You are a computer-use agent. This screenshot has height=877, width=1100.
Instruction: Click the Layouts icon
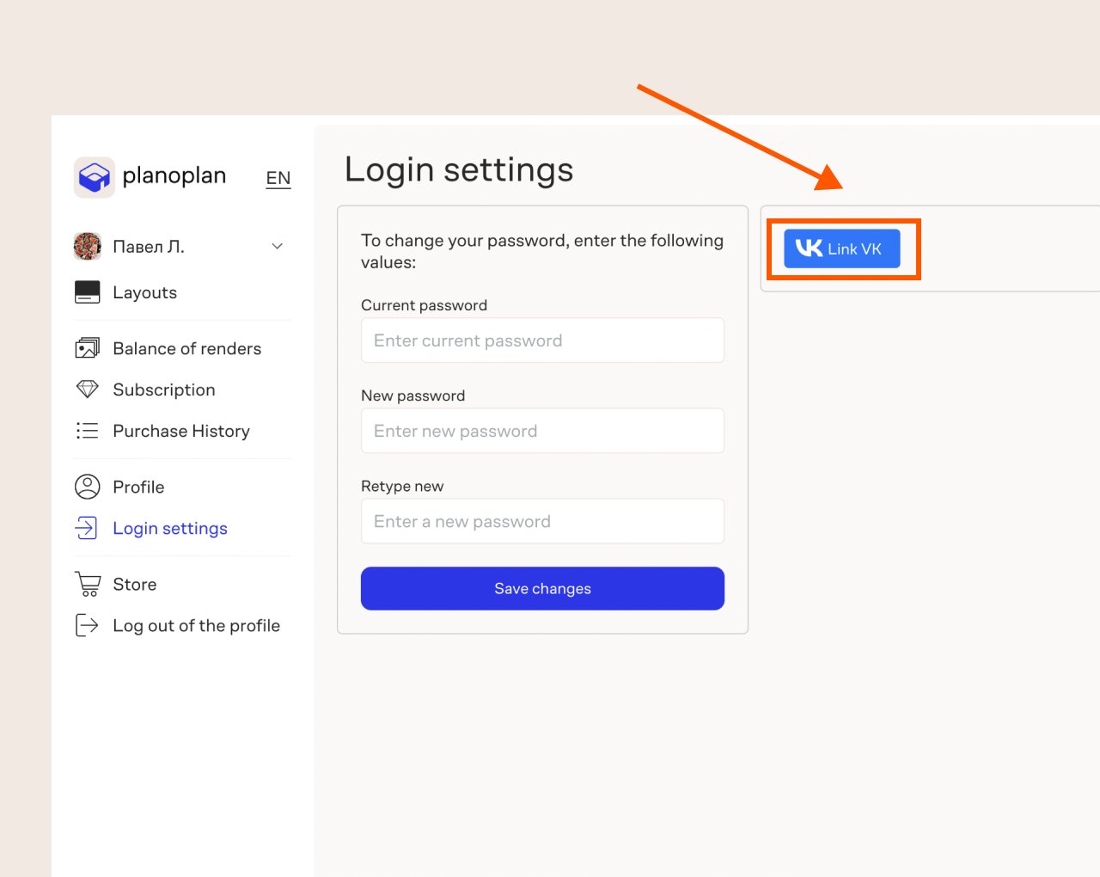coord(88,292)
